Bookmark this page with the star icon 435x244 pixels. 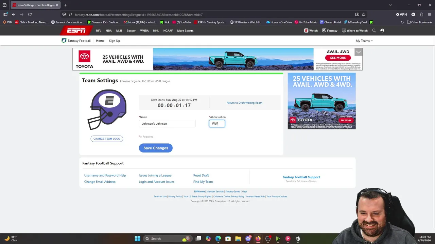point(364,15)
